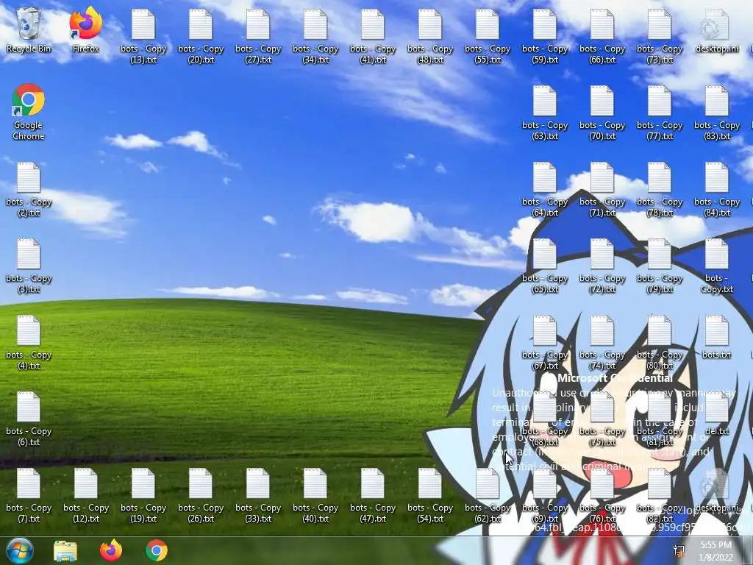Click the bots - Copy (20).txt file
753x565 pixels.
coord(201,37)
